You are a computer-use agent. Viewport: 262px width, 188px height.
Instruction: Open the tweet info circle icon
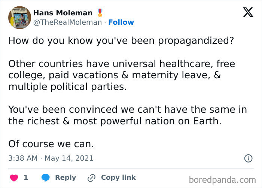[x=248, y=158]
